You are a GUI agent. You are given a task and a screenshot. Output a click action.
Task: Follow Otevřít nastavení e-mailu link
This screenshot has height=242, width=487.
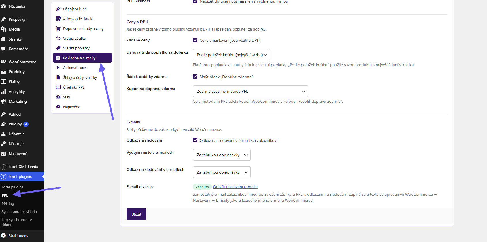tap(235, 187)
